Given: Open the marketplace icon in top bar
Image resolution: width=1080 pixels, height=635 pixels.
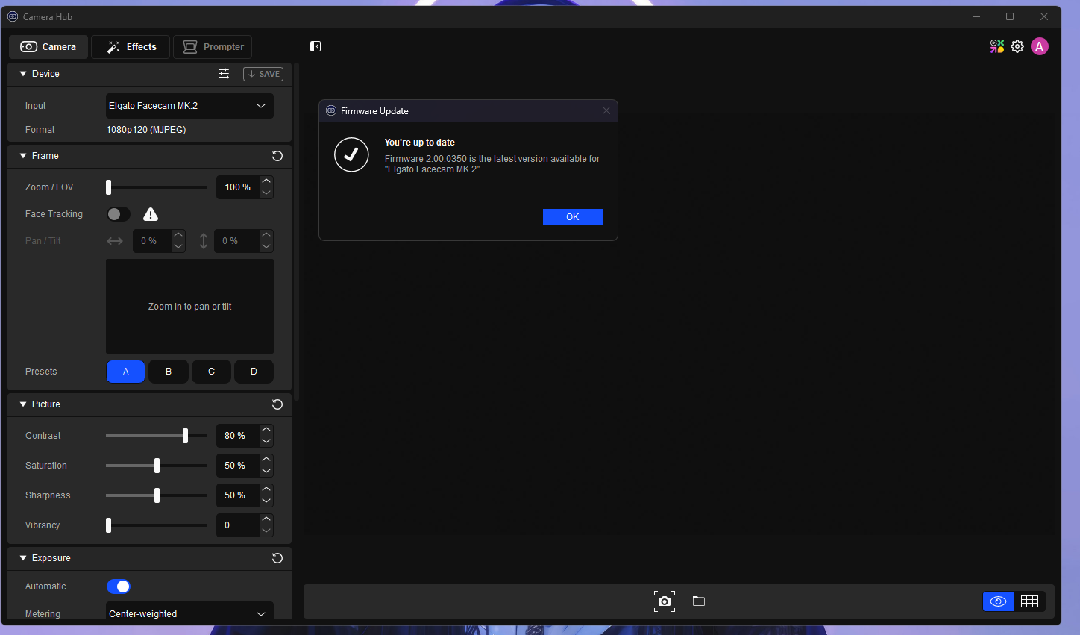Looking at the screenshot, I should (997, 46).
